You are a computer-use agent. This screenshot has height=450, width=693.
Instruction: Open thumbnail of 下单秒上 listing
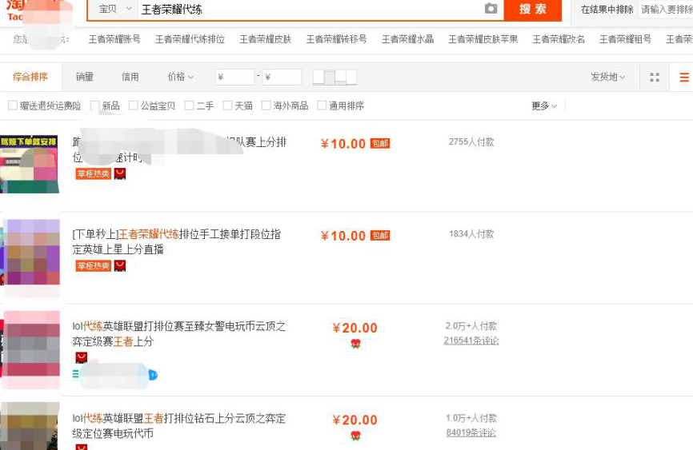(x=30, y=252)
